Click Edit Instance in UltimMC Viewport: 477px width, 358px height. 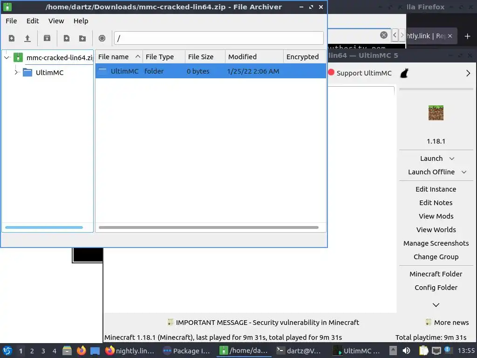click(x=436, y=189)
